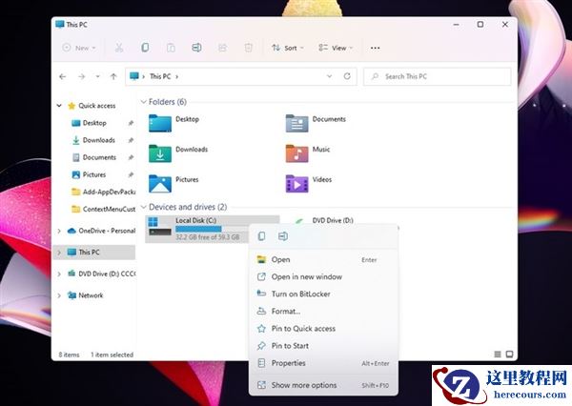Collapse Devices and drives (2) group
572x406 pixels.
144,207
